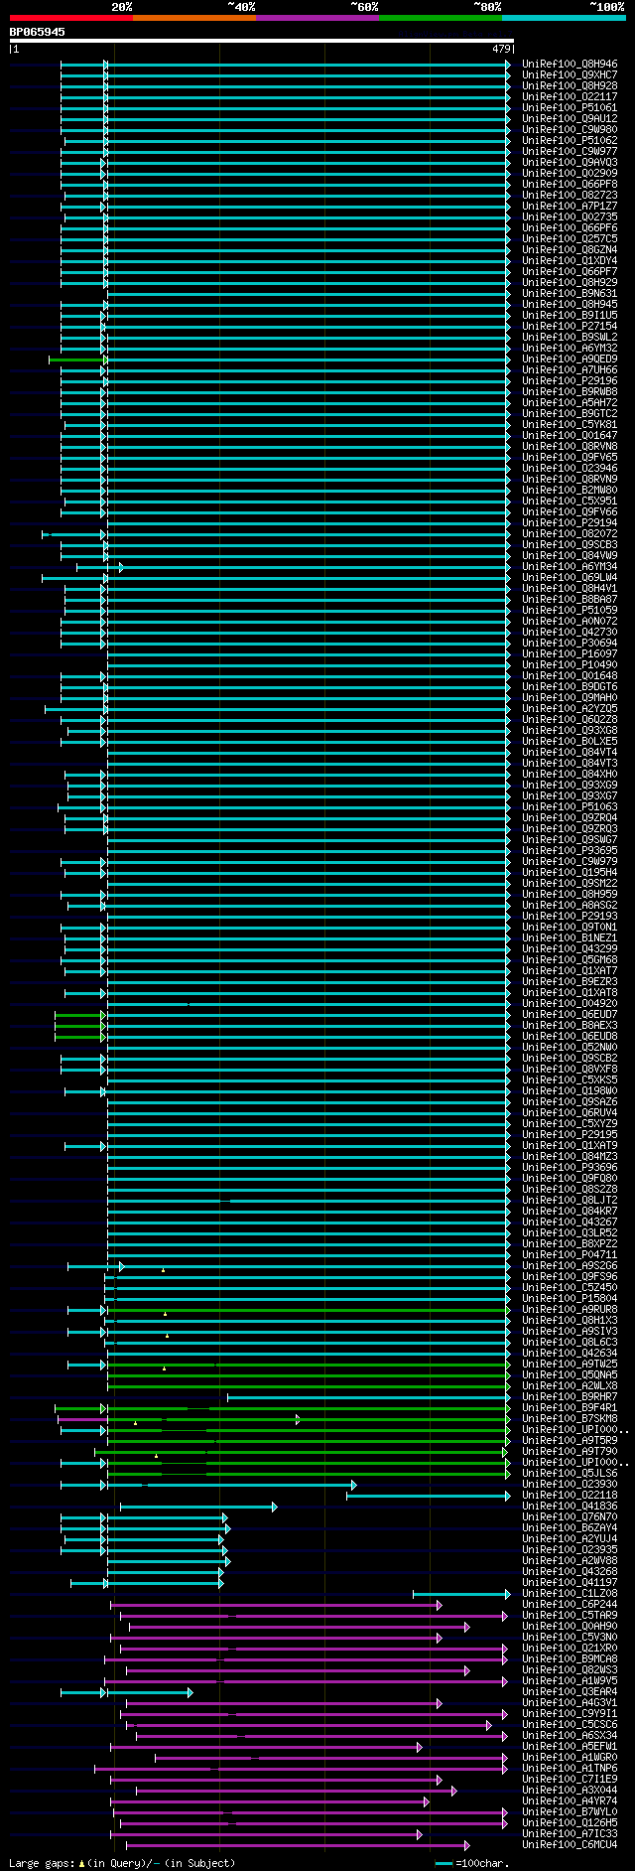Select entry UniRef100_P16097
Screen dimensions: 635x1871
click(570, 654)
